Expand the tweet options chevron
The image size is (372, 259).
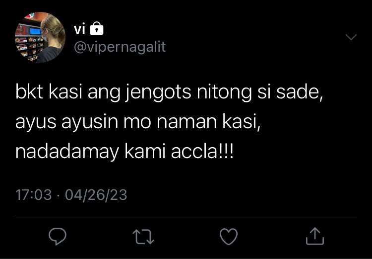[x=351, y=37]
